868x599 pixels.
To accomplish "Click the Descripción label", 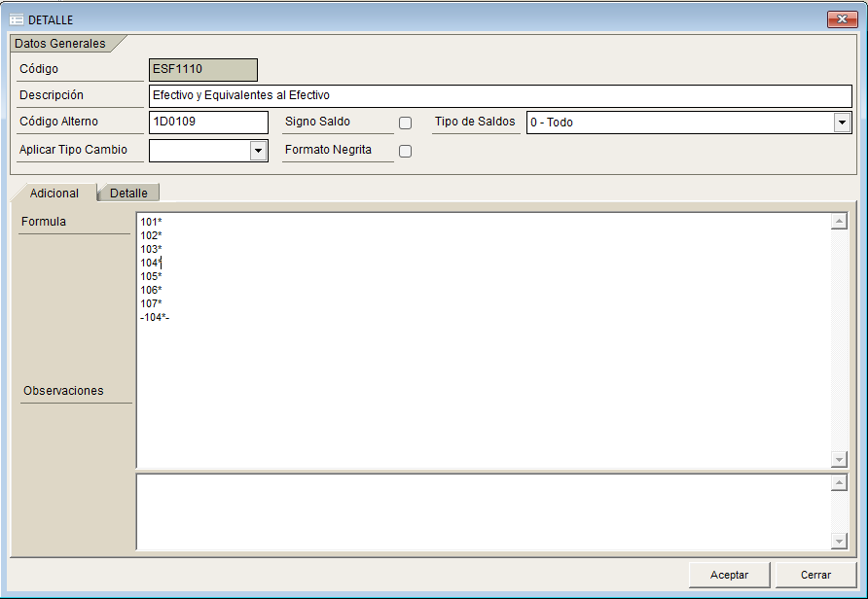I will [52, 95].
